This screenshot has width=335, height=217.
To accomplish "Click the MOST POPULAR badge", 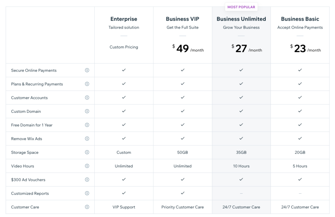I will coord(241,7).
